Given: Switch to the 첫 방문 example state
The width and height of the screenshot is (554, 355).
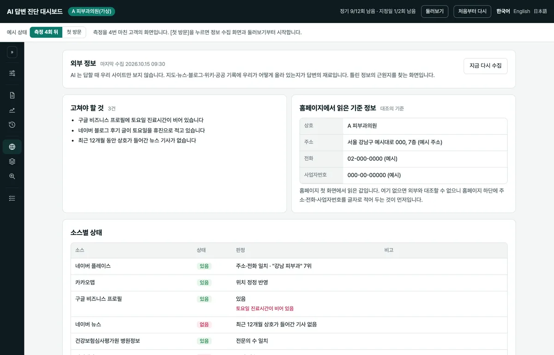Looking at the screenshot, I should pyautogui.click(x=74, y=32).
